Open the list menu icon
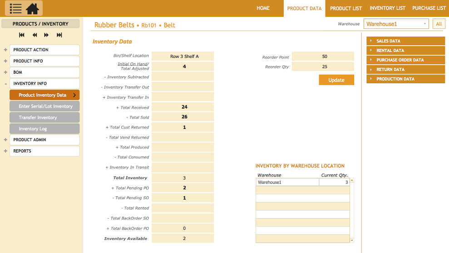 [x=15, y=9]
